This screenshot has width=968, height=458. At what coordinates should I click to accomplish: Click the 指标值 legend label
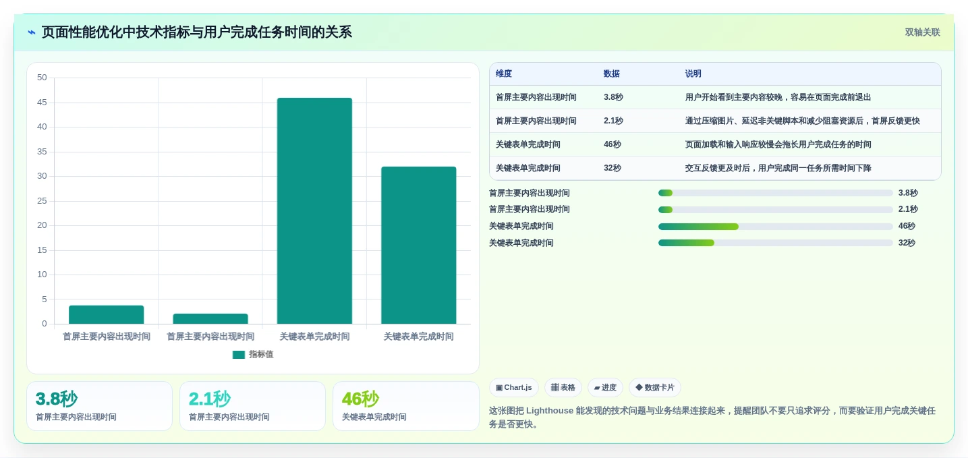pos(261,355)
